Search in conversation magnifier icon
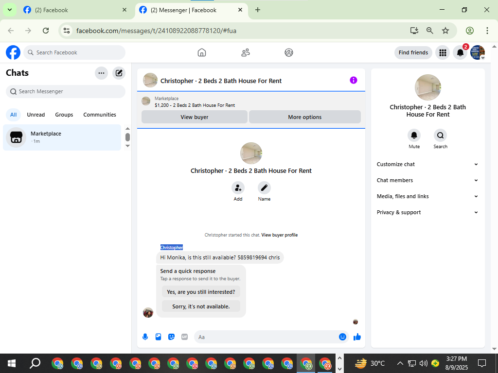The image size is (498, 373). [x=440, y=136]
